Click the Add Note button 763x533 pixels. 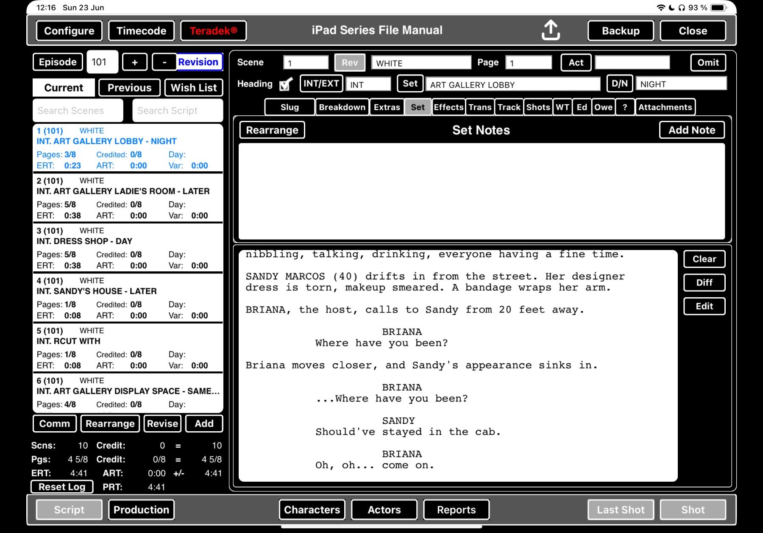point(691,130)
